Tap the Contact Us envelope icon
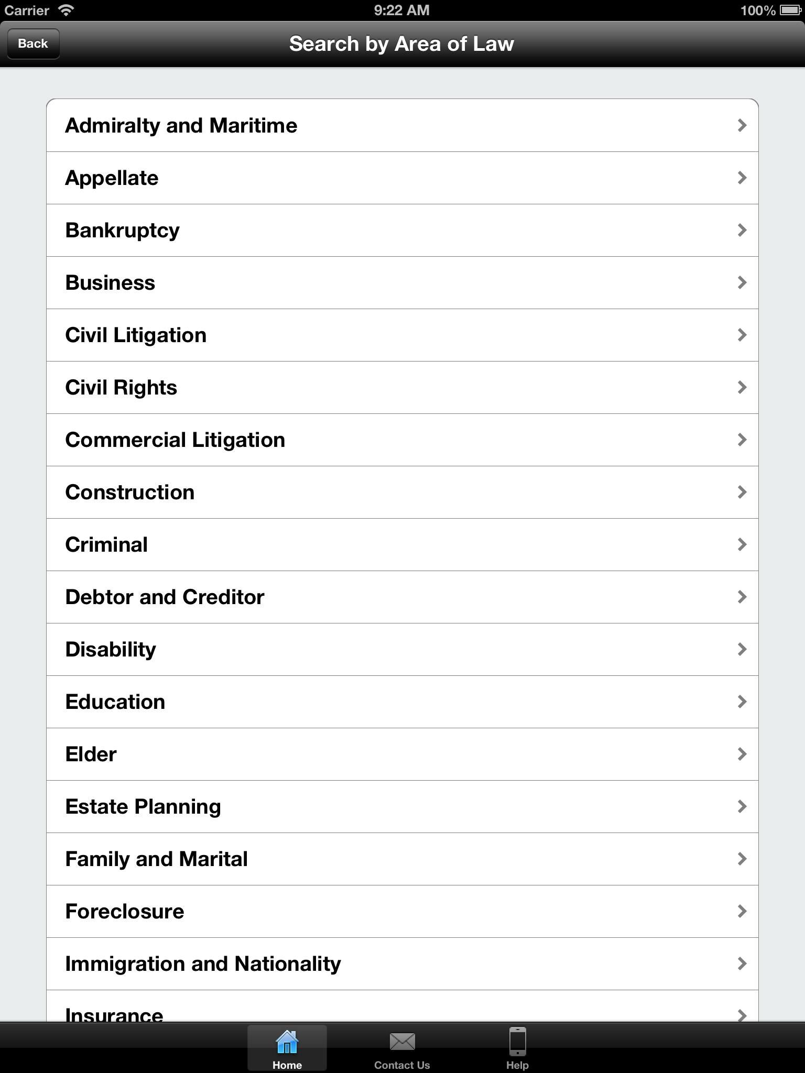This screenshot has height=1073, width=805. 402,1043
